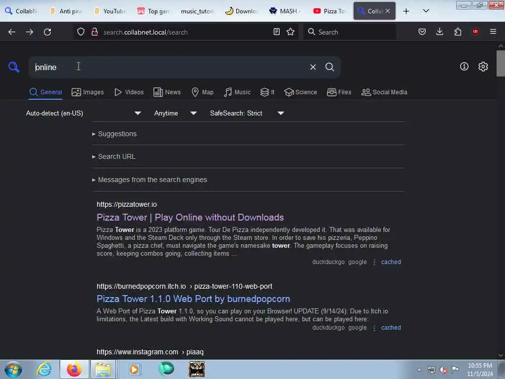The width and height of the screenshot is (505, 379).
Task: Switch to the It category
Action: 267,92
